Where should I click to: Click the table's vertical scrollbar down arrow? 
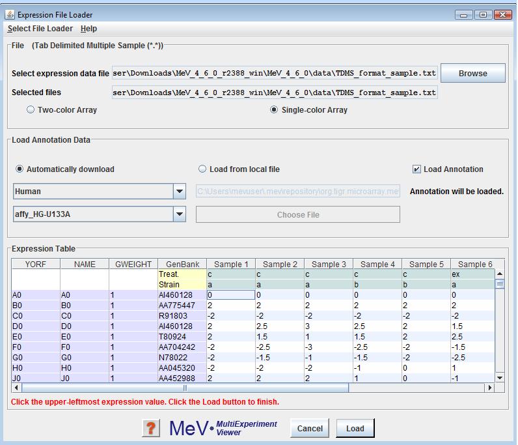500,377
